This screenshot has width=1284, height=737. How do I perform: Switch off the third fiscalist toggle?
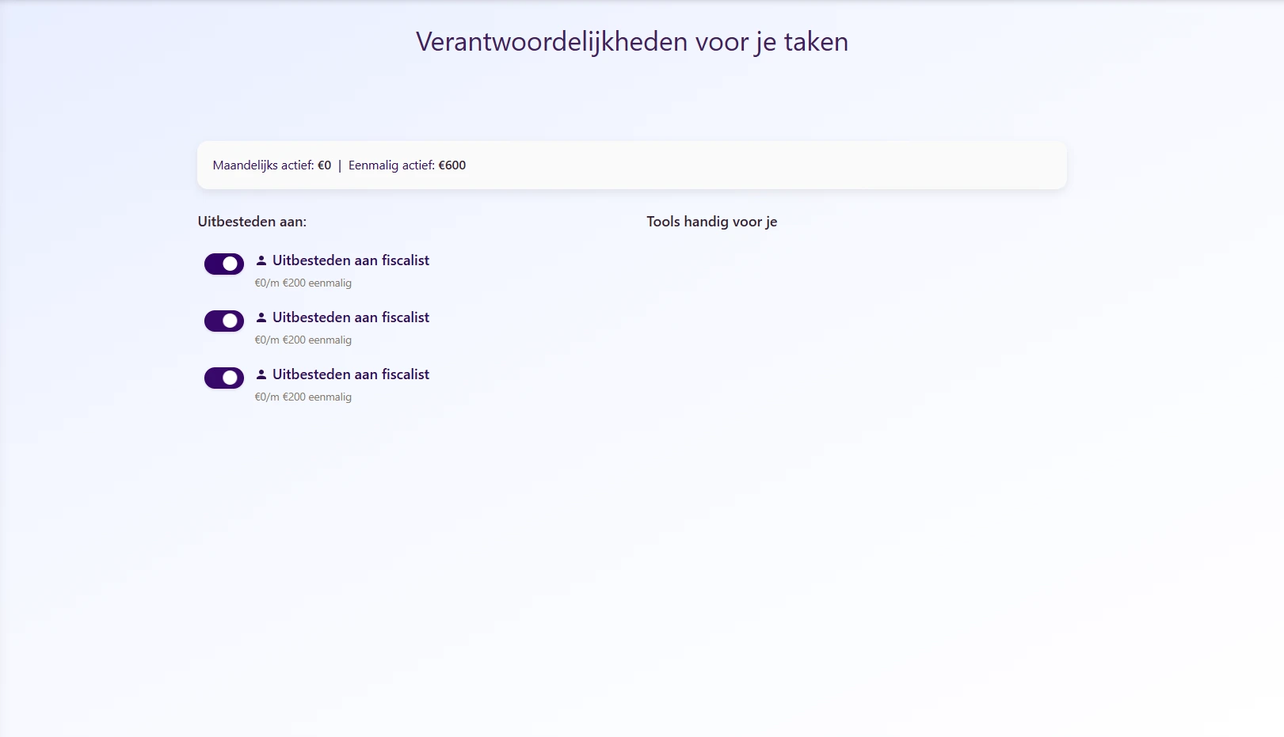pos(223,378)
